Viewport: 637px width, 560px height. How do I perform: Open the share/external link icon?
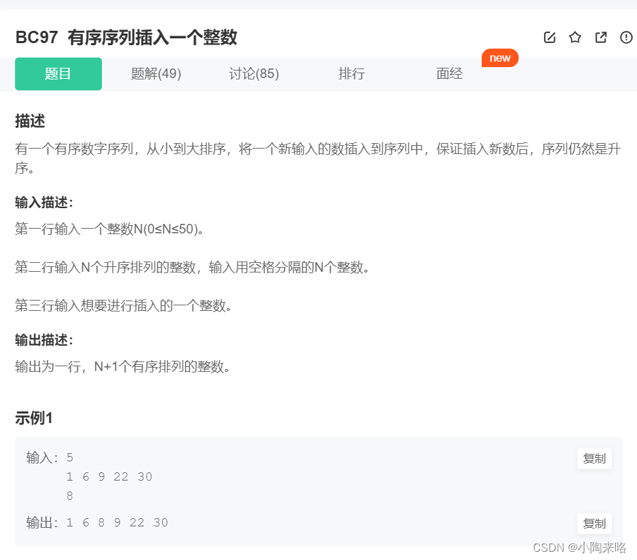[x=601, y=38]
